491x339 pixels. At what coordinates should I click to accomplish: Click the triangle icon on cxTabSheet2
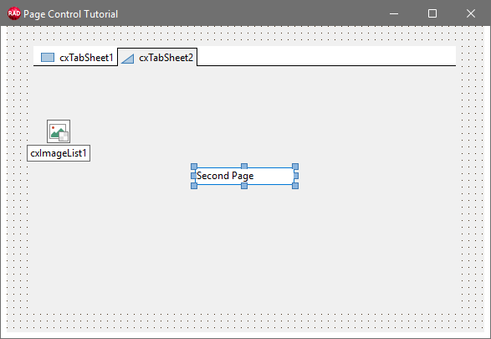coord(127,59)
